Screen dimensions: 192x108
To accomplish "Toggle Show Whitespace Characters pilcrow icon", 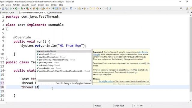I will tap(67, 8).
